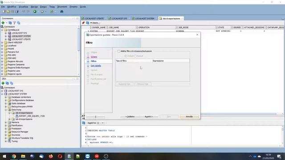Click the Indietro button in wizard
Image resolution: width=285 pixels, height=160 pixels.
pos(130,116)
